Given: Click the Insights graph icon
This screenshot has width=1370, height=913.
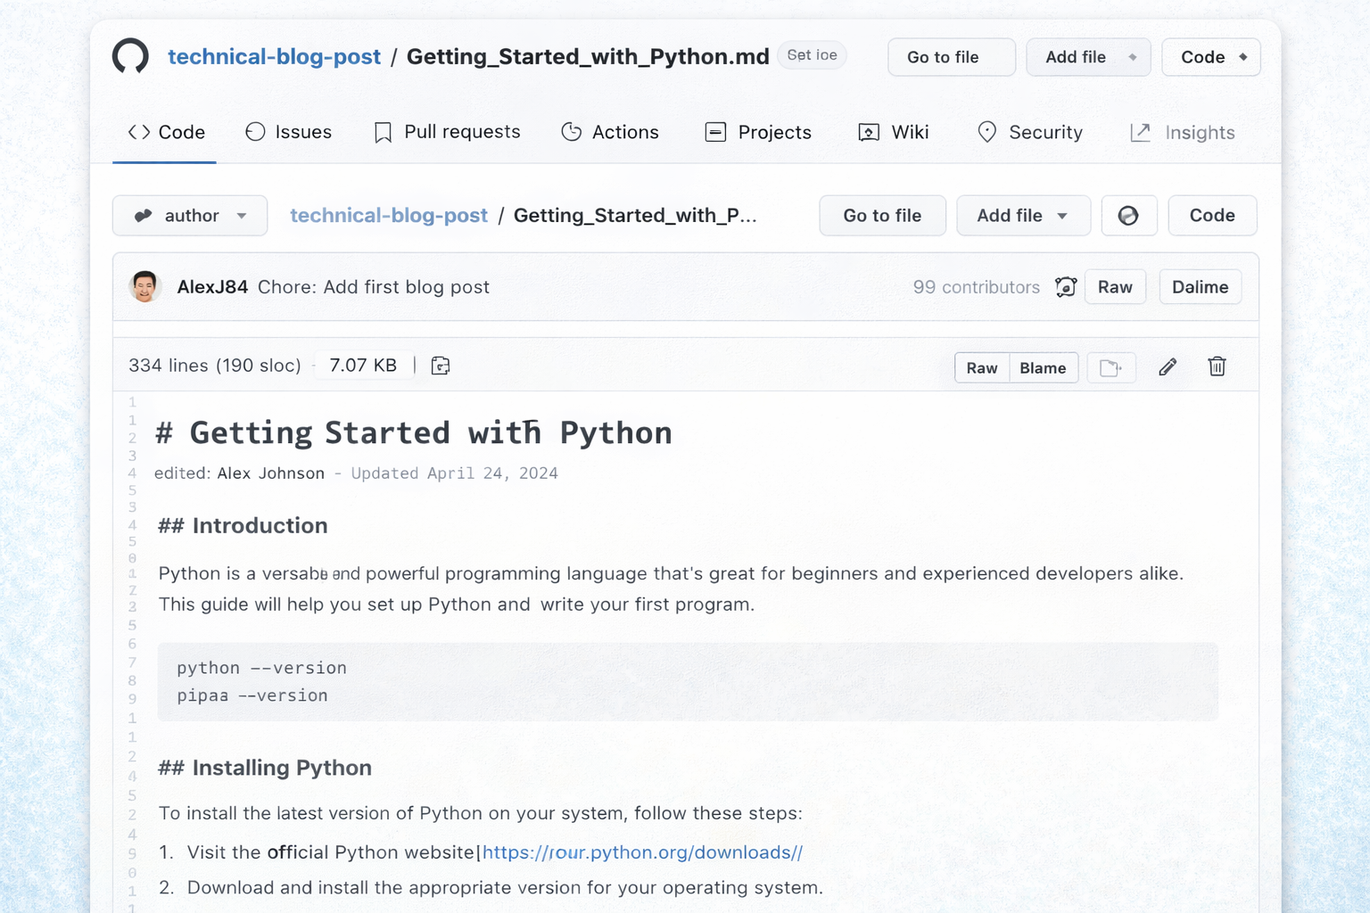Looking at the screenshot, I should point(1140,132).
